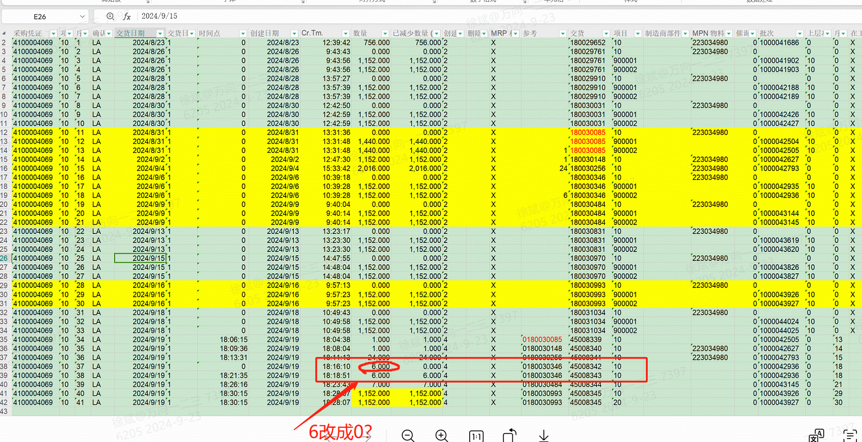Open the Cr.Tm. column filter dropdown
This screenshot has width=862, height=442.
[x=346, y=34]
